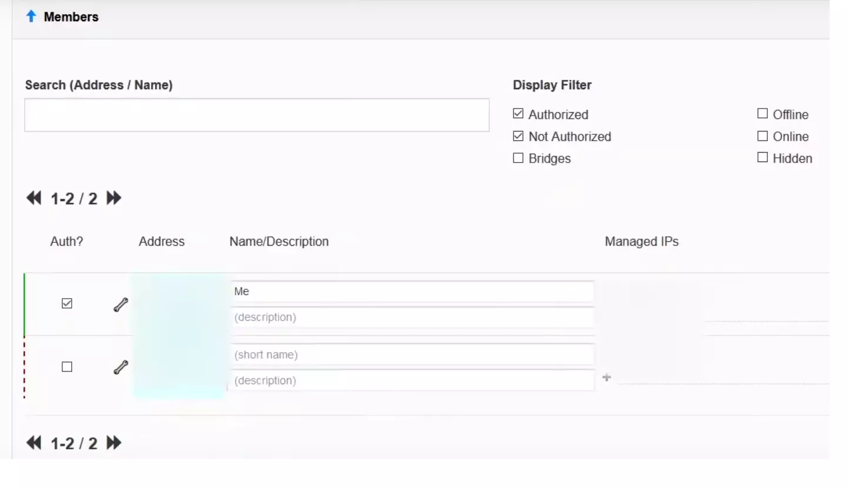This screenshot has height=487, width=849.
Task: Click the Members section title
Action: (x=71, y=17)
